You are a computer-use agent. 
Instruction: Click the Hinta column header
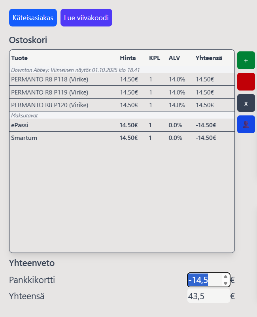coord(128,58)
